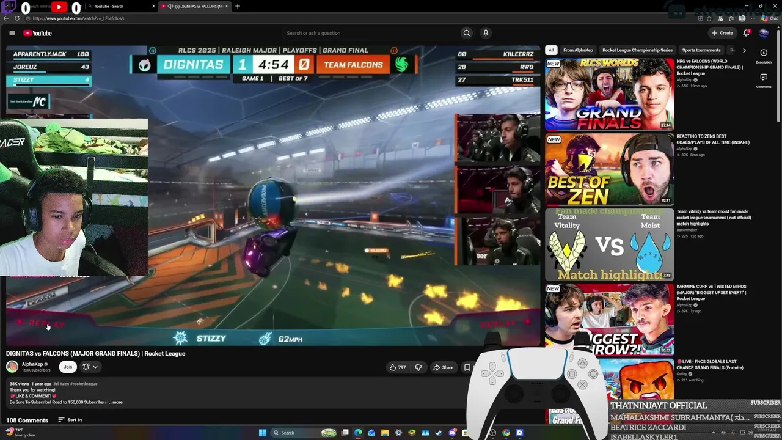Open the YouTube notifications bell

coord(746,33)
